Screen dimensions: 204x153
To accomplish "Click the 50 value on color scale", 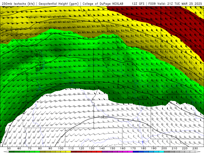I will pyautogui.click(x=9, y=148).
